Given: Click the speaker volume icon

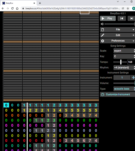Looking at the screenshot, I should pos(102,24).
